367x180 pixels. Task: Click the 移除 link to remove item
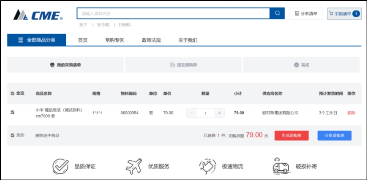point(351,113)
